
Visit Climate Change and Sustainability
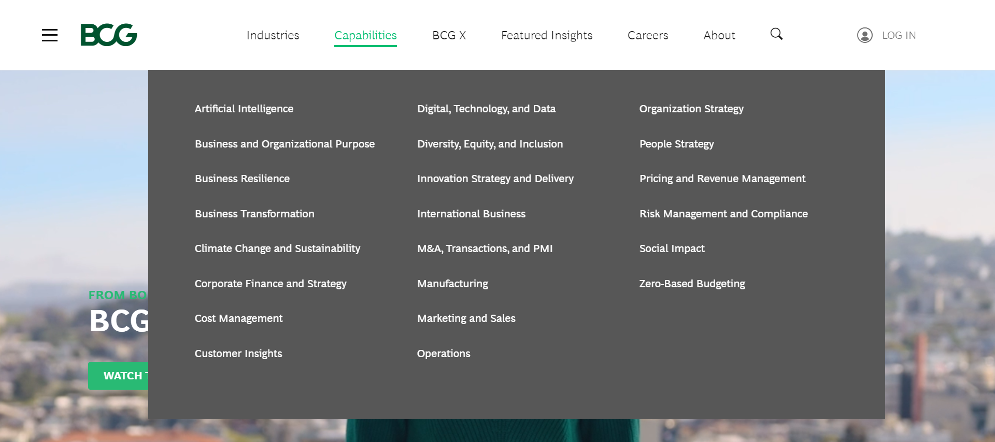coord(277,248)
